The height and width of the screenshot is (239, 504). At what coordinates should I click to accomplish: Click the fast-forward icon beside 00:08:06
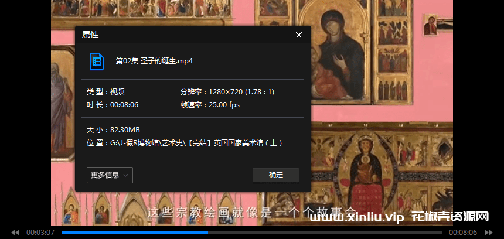click(x=488, y=233)
